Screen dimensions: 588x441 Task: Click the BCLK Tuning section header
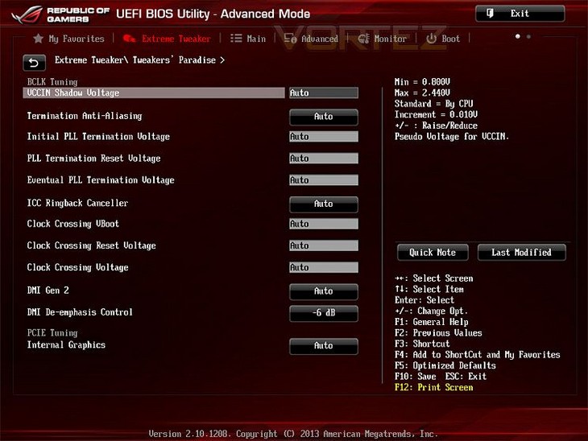click(x=52, y=81)
